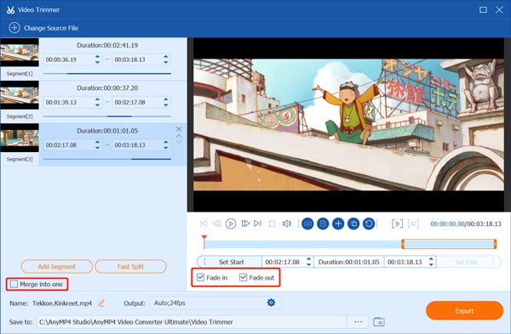Screen dimensions: 511x334
Task: Increase Segment[2] start time 00:01:39.13
Action: [97, 99]
